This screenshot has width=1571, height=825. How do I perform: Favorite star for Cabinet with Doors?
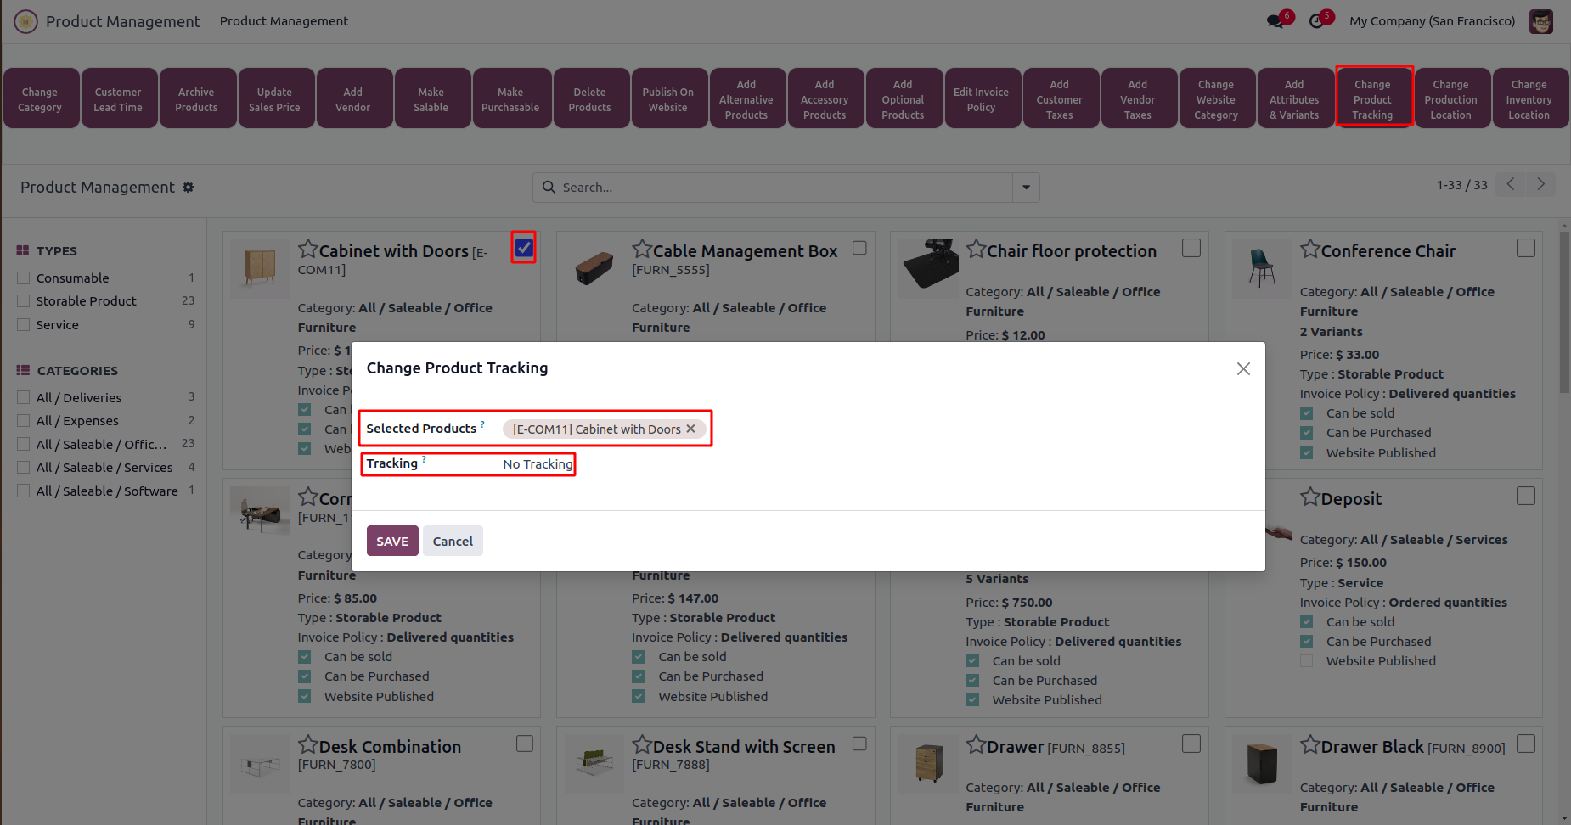point(307,249)
